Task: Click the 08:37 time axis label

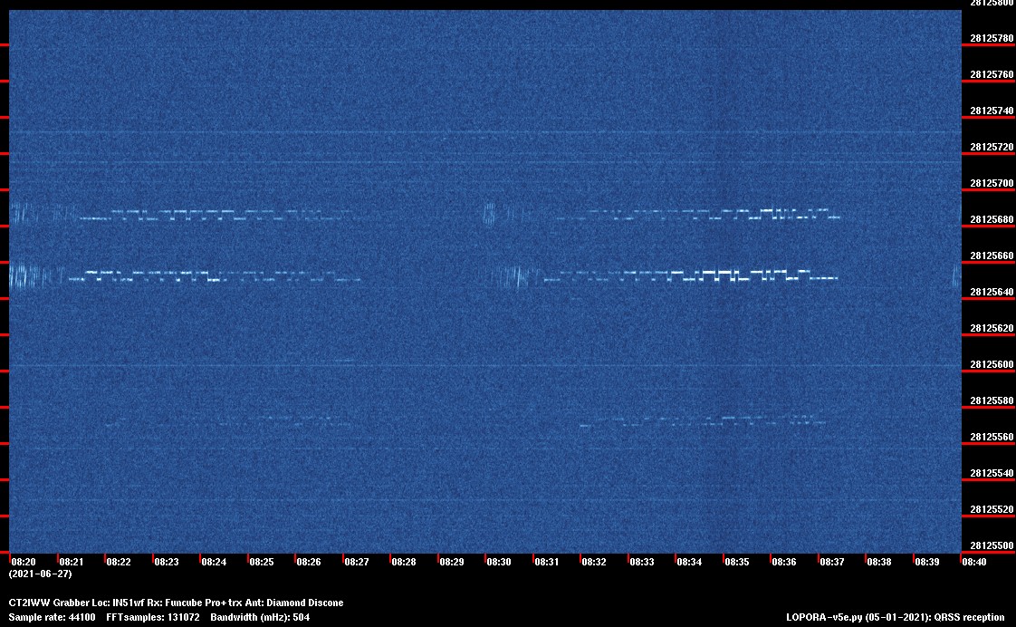Action: coord(832,562)
